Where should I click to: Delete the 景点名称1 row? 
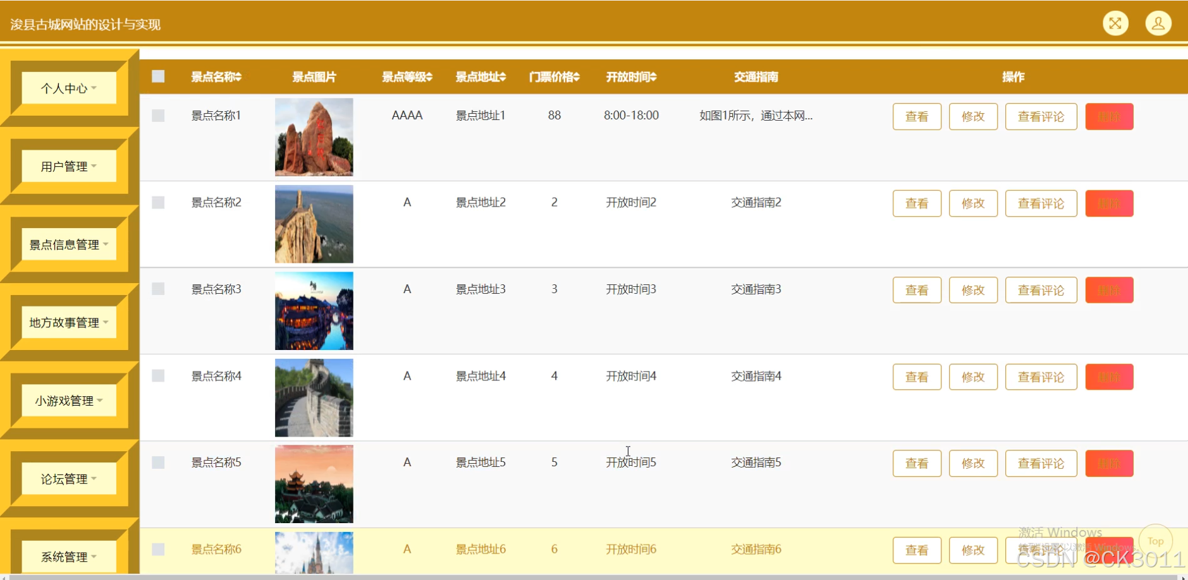coord(1109,116)
